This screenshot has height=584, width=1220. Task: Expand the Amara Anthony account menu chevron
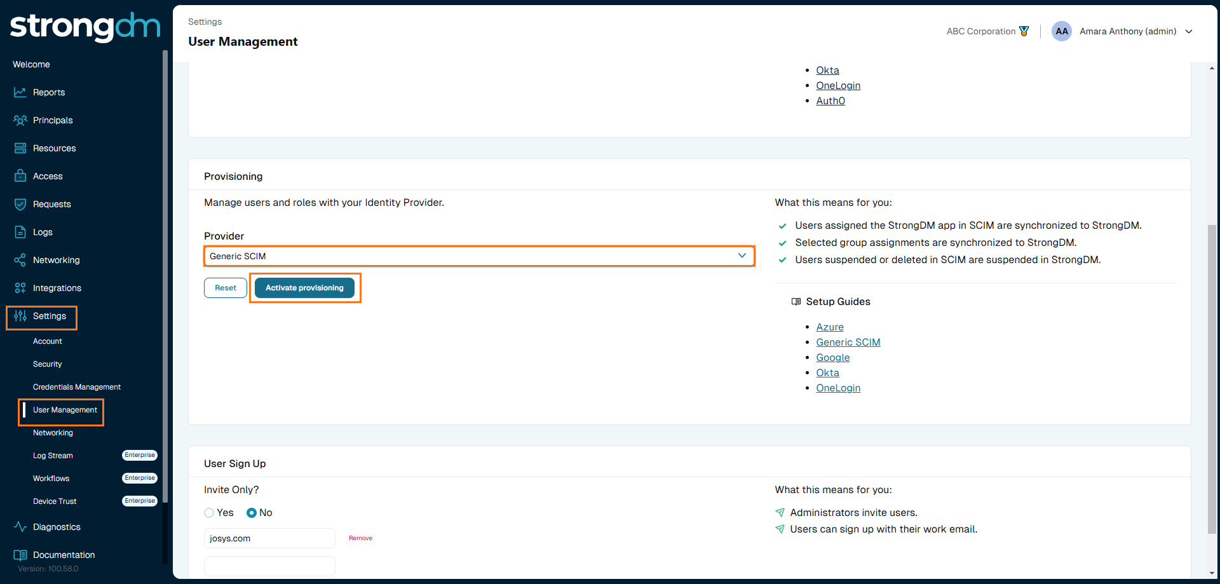pos(1189,31)
